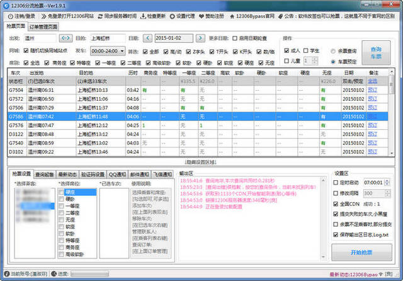Click the signal icon in status bar
The width and height of the screenshot is (403, 281).
point(381,274)
